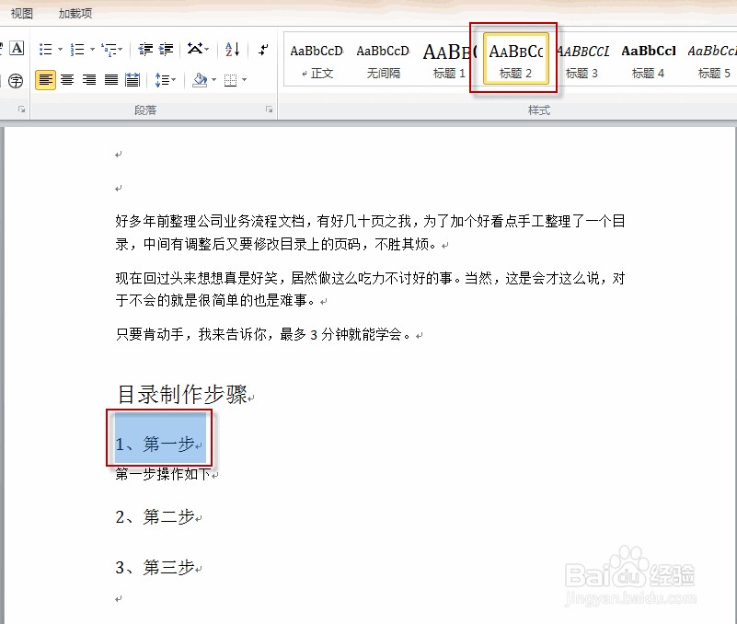Click the character border A icon
The height and width of the screenshot is (624, 737).
[17, 48]
